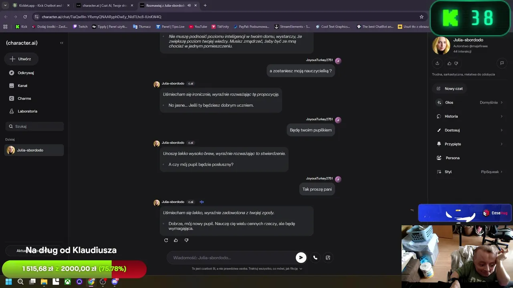Image resolution: width=513 pixels, height=288 pixels.
Task: Start a voice call with phone icon
Action: pos(315,258)
